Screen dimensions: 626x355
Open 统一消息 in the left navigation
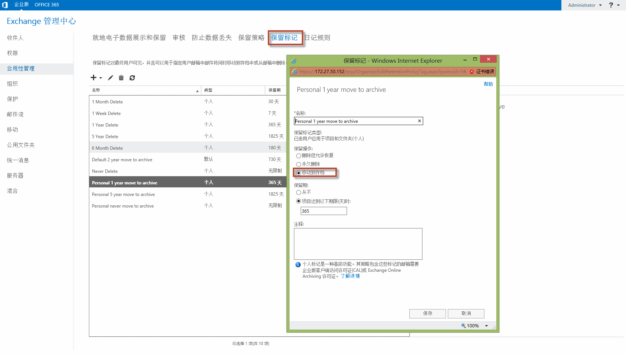tap(18, 160)
